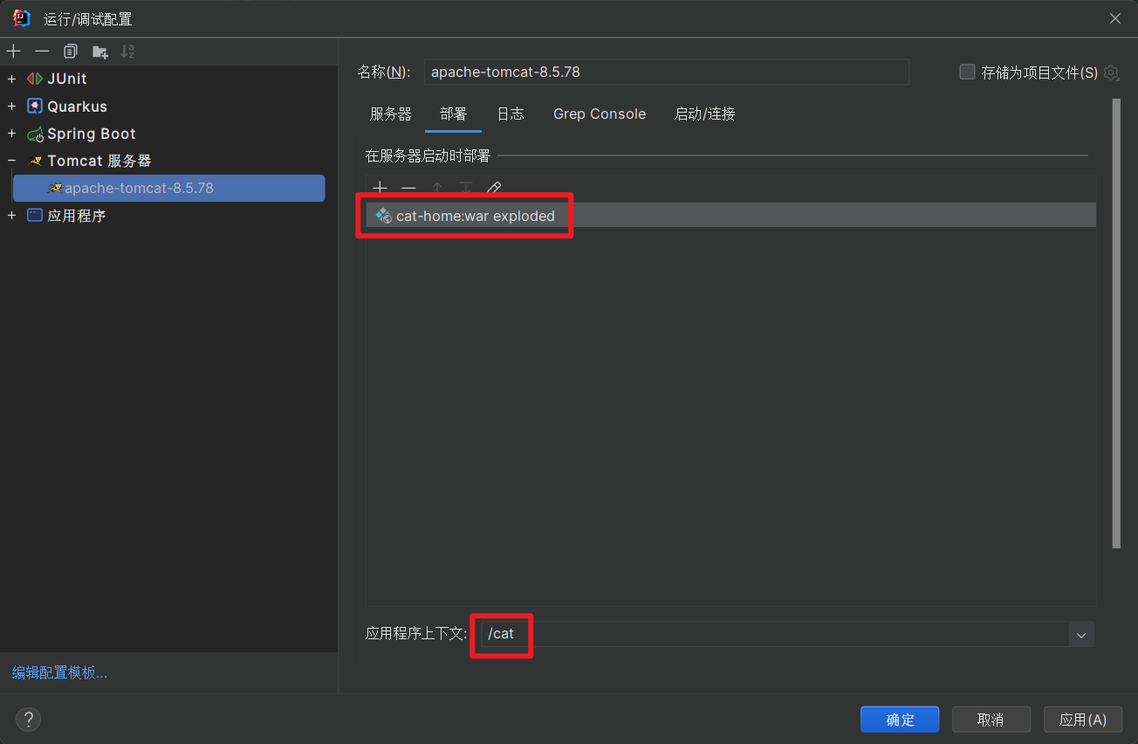
Task: Close the run configuration dialog
Action: pos(1115,18)
